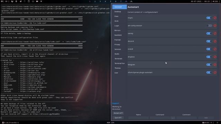Click the volume speaker icon in top panel
The height and width of the screenshot is (124, 221).
(213, 1)
